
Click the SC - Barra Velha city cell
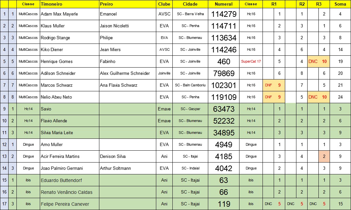pos(190,14)
